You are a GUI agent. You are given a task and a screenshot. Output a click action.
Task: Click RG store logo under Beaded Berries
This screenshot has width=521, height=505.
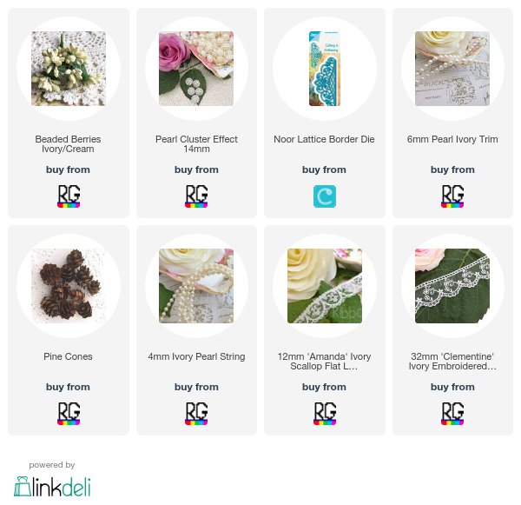69,196
